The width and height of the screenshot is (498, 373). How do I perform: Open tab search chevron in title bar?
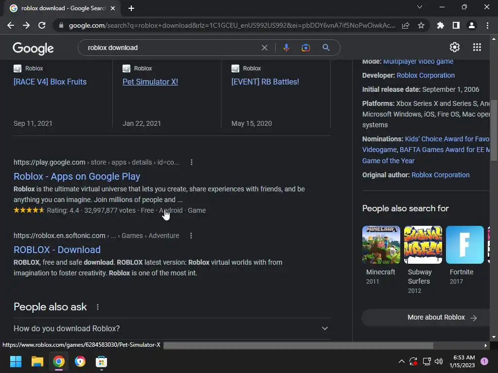coord(420,7)
